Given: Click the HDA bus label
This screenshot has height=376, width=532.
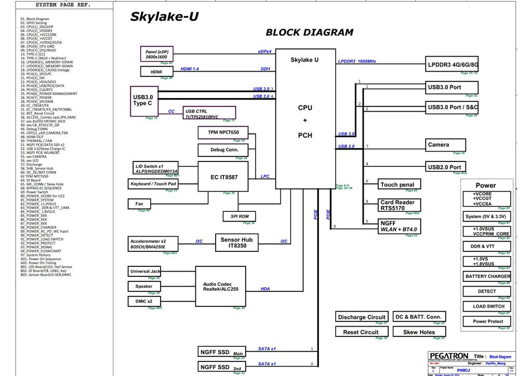Looking at the screenshot, I should pyautogui.click(x=265, y=289).
